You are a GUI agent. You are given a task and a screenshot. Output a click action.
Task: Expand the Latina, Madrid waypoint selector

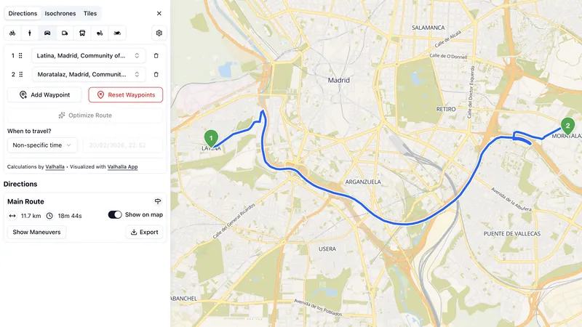88,56
